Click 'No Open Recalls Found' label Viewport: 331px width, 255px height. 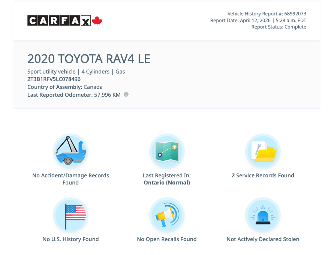167,239
